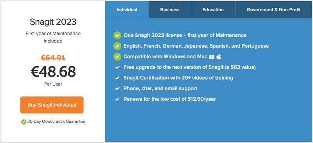Switch to Government & Non-Profit tab
The width and height of the screenshot is (313, 143).
click(x=273, y=10)
